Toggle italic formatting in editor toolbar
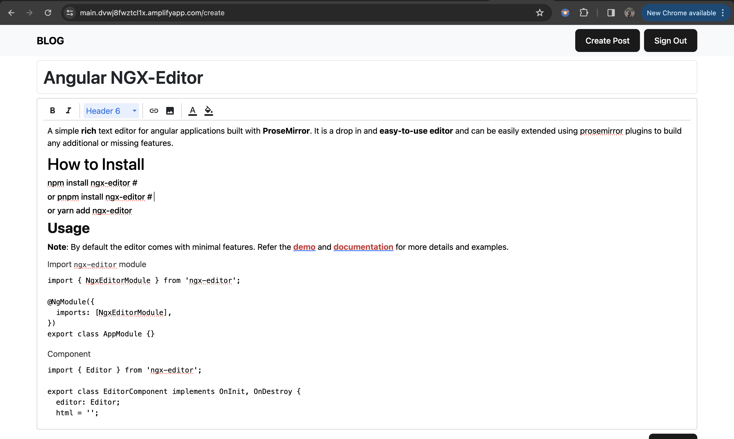This screenshot has height=439, width=734. [68, 111]
